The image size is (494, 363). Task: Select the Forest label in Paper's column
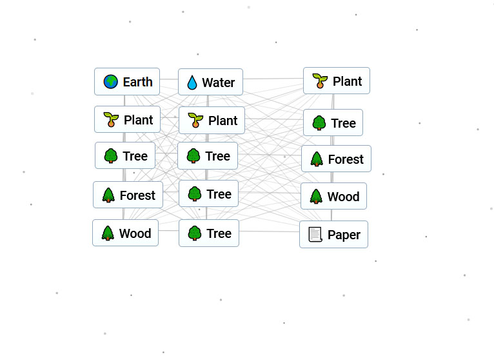pos(346,159)
